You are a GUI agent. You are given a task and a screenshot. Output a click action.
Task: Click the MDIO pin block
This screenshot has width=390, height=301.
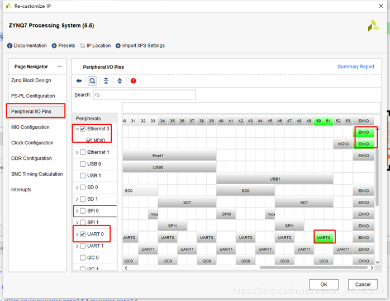pos(343,144)
